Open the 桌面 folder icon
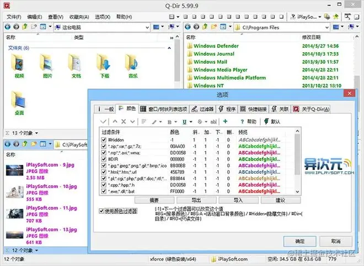 tap(19, 99)
